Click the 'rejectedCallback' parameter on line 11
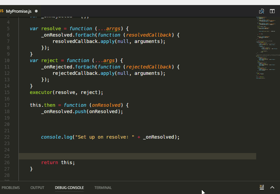 tap(149, 67)
